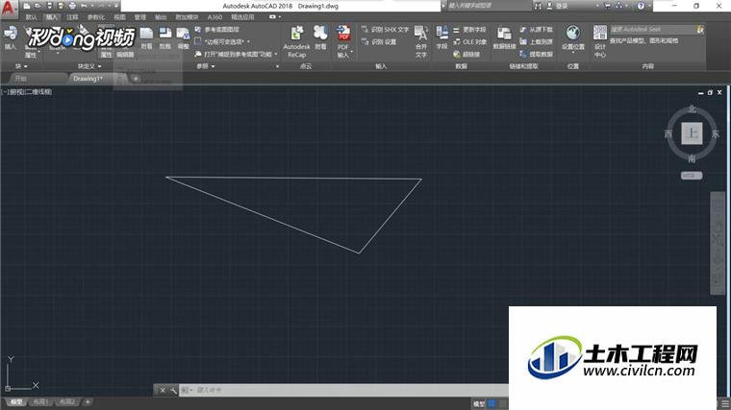Click the open folder icon in quick access toolbar
Image resolution: width=731 pixels, height=410 pixels.
click(38, 6)
